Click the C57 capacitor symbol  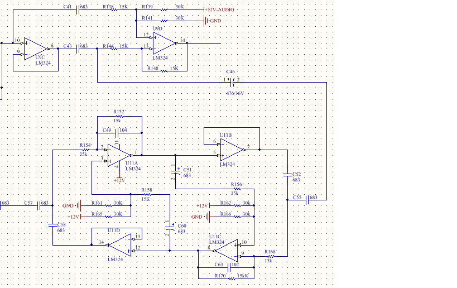tap(39, 205)
